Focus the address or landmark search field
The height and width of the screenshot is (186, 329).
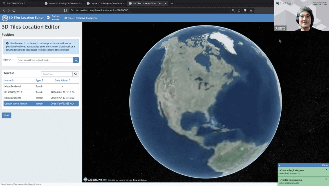tap(45, 60)
